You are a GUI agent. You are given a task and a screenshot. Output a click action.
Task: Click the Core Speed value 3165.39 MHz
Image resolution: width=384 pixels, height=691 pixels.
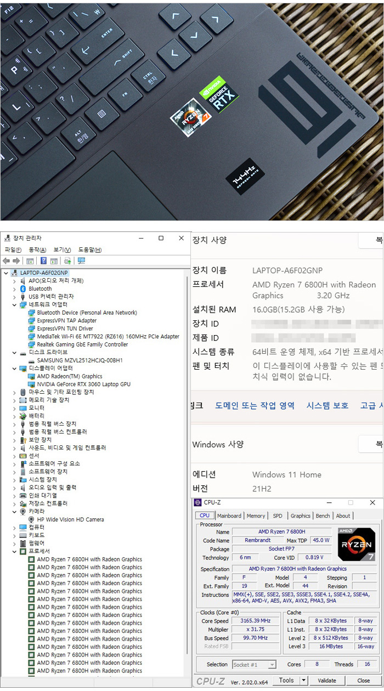[255, 621]
